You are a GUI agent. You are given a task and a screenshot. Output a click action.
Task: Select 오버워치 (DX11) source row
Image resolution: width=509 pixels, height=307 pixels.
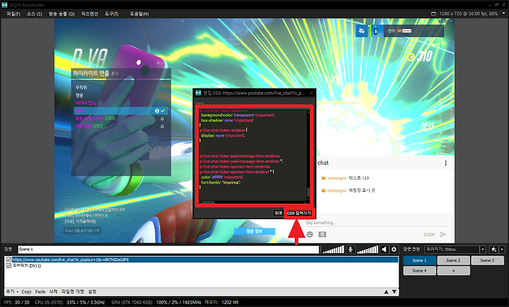click(x=201, y=265)
